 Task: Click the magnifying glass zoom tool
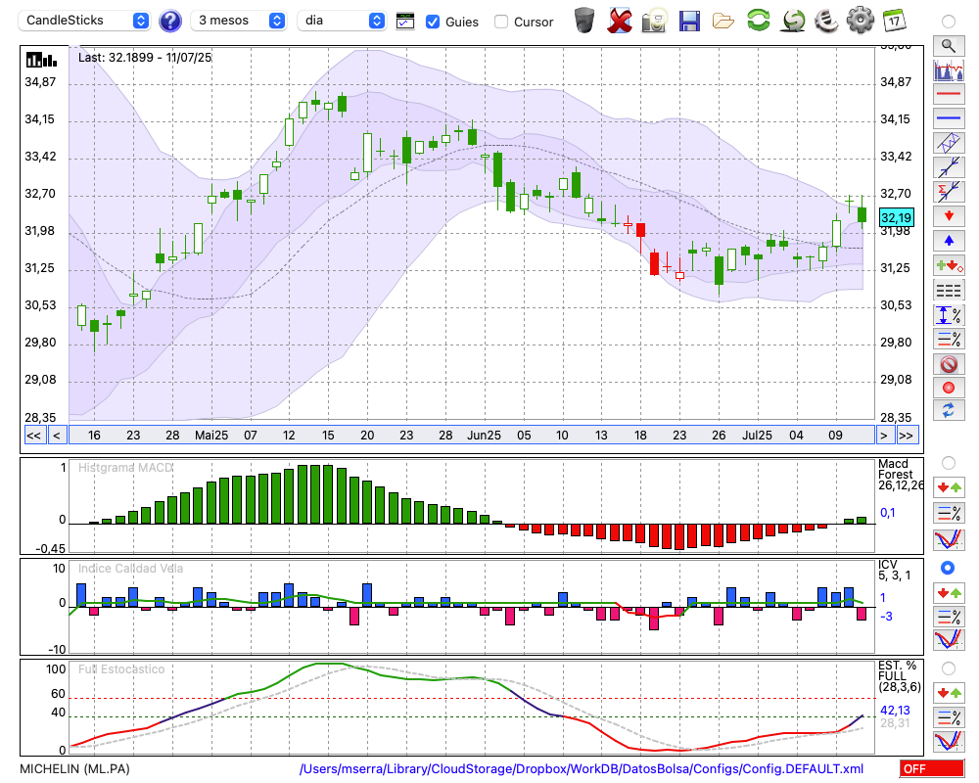pyautogui.click(x=949, y=46)
